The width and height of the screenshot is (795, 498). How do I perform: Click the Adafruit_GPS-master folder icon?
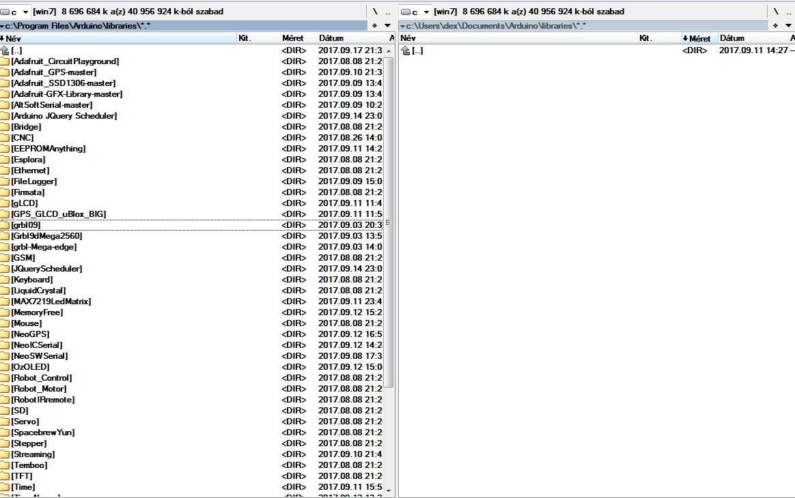tap(5, 72)
